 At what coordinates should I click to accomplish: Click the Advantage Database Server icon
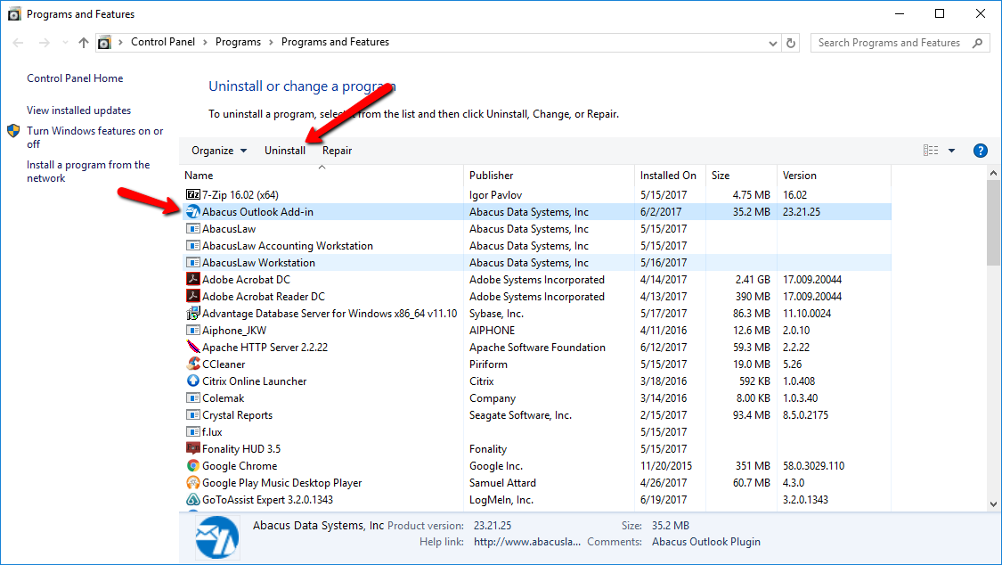[x=193, y=313]
